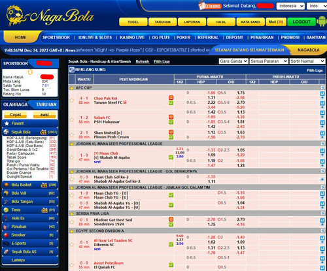Open live centre icon for Asyut Petroleum match
The height and width of the screenshot is (271, 327).
pos(171,265)
